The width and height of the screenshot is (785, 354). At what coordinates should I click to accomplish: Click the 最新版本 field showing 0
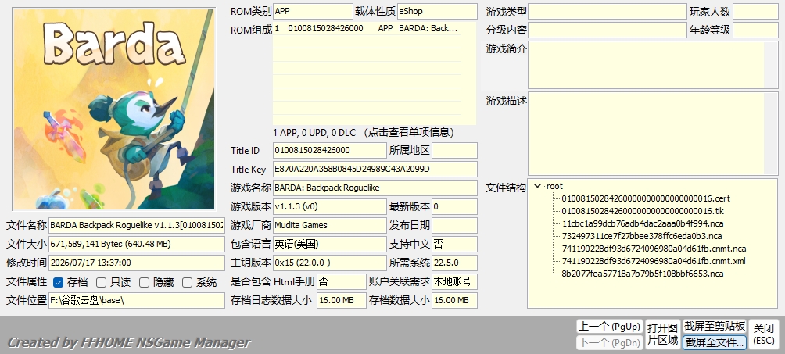[454, 206]
